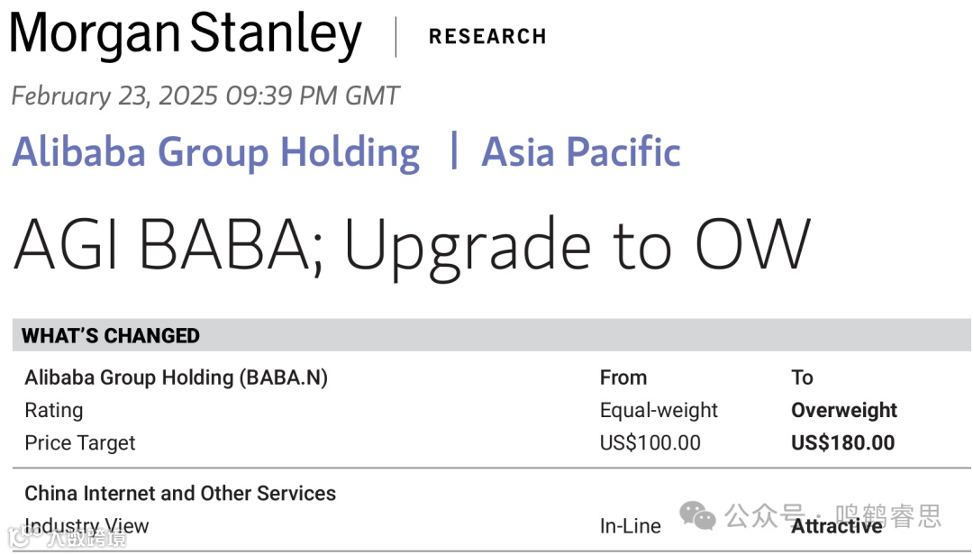Viewport: 973px width, 555px height.
Task: Click the Equal-weight rating value
Action: pyautogui.click(x=659, y=410)
